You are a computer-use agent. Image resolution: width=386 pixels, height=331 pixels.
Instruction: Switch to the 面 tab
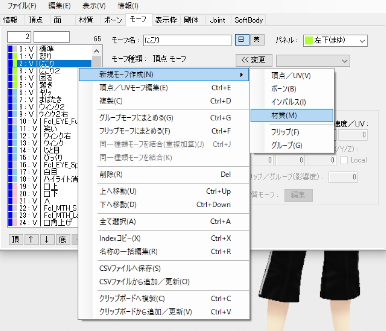57,20
